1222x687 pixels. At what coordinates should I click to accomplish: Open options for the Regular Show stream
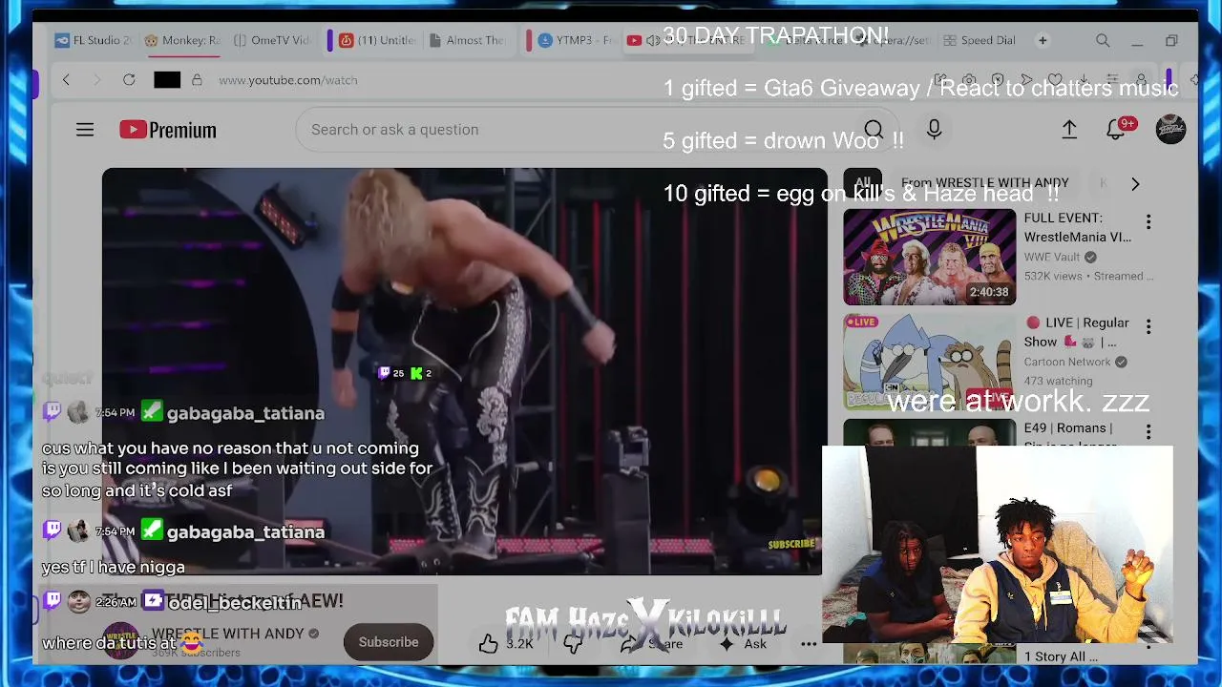[x=1148, y=326]
